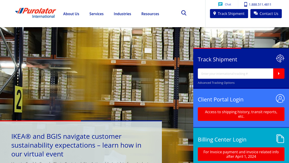Open the search magnifier icon

click(x=184, y=13)
